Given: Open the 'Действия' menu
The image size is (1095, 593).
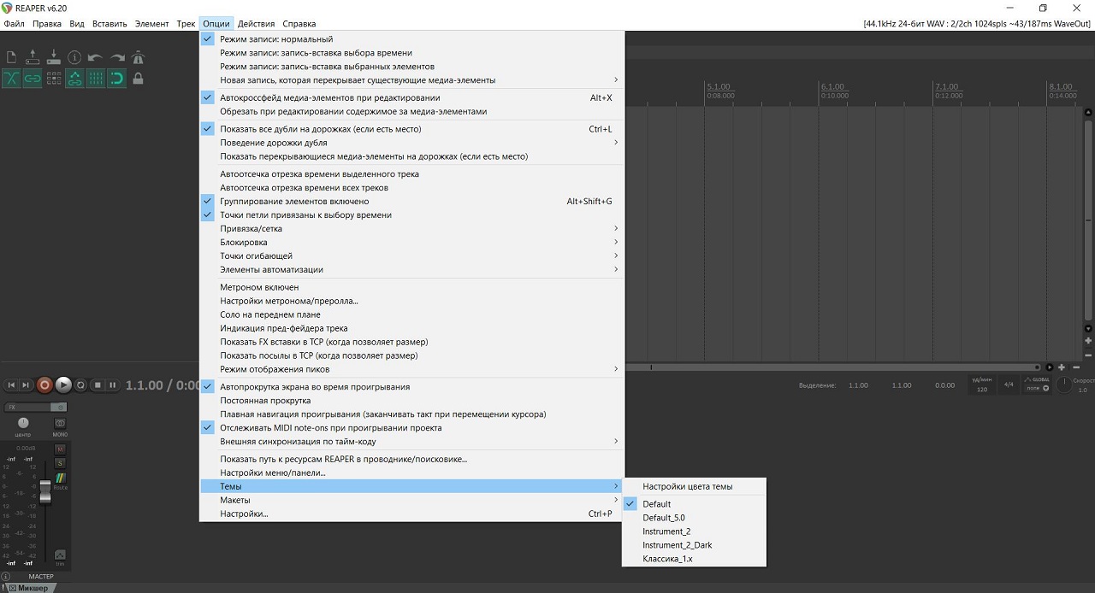Looking at the screenshot, I should [256, 24].
